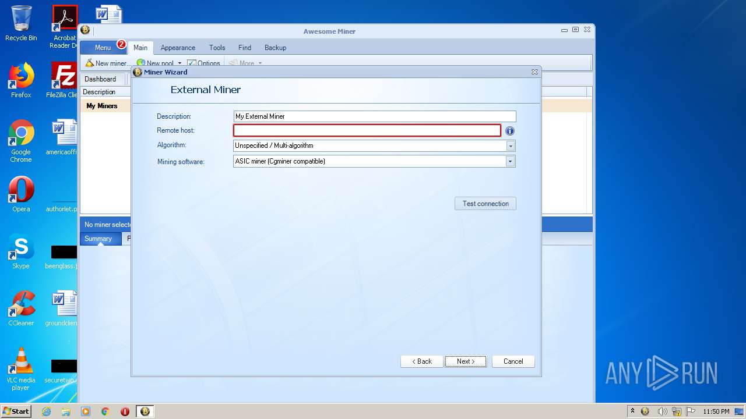Click the volume speaker tray icon
This screenshot has width=746, height=419.
click(x=662, y=411)
